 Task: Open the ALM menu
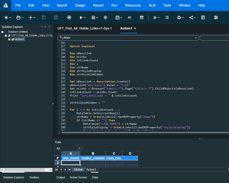tap(152, 5)
